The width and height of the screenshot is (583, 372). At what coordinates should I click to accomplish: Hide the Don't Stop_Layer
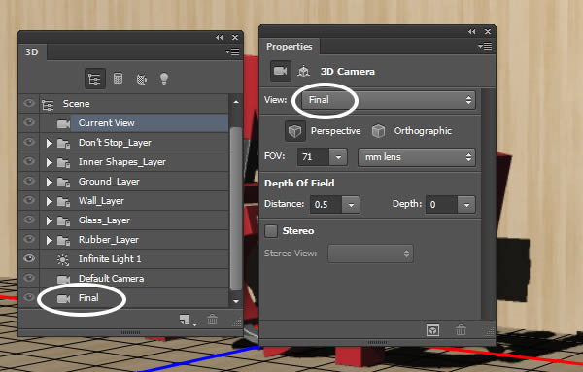(29, 142)
